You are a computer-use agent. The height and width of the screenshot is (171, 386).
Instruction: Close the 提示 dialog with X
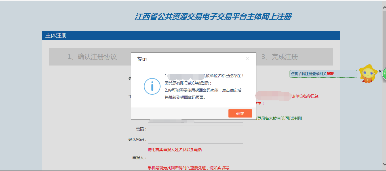[x=247, y=59]
